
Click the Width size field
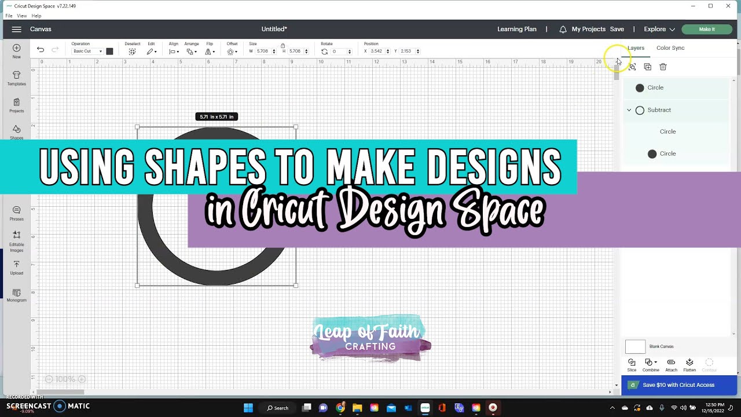(x=262, y=52)
